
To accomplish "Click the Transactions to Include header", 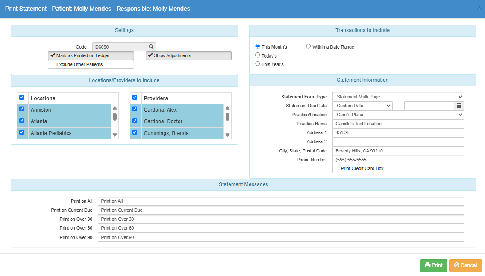I will (362, 31).
